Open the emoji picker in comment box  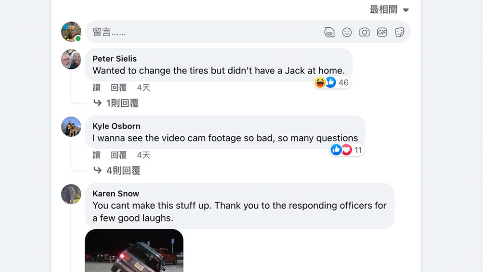click(x=347, y=32)
